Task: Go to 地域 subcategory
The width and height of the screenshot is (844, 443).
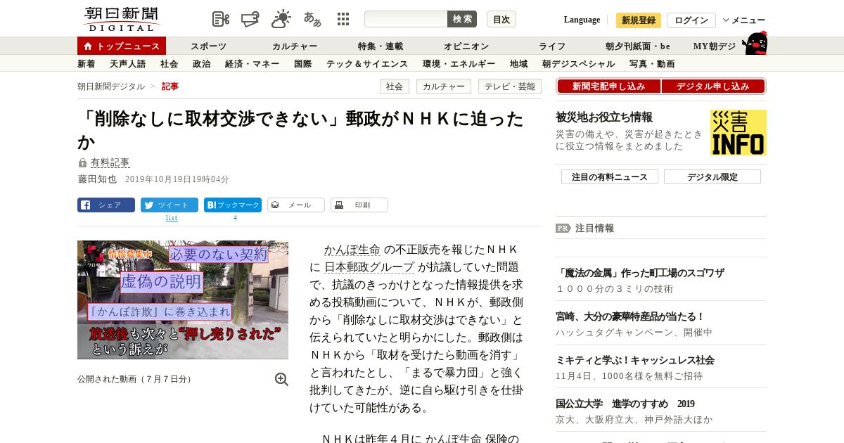Action: click(x=519, y=64)
